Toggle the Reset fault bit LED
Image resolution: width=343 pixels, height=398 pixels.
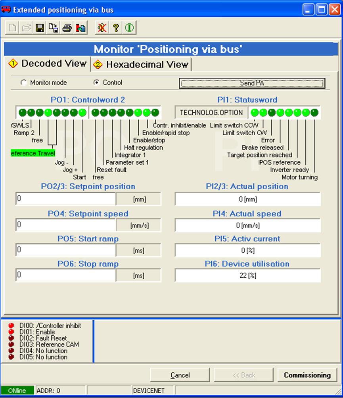tap(104, 112)
